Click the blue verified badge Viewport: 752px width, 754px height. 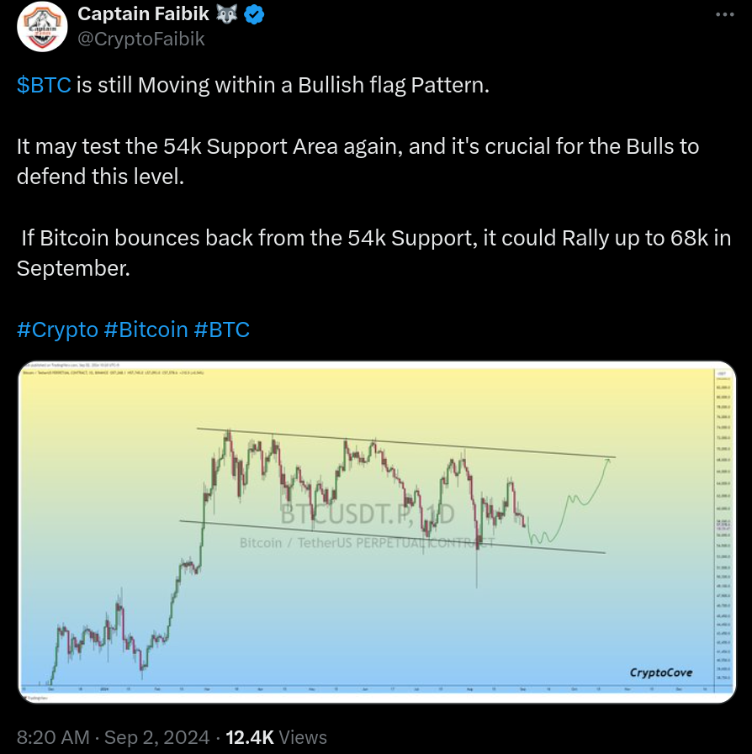(257, 14)
